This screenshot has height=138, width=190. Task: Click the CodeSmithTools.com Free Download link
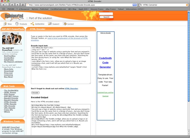105,94
